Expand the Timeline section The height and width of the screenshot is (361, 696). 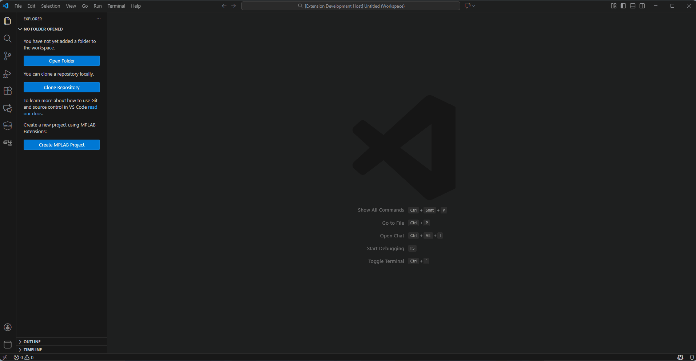pos(32,350)
